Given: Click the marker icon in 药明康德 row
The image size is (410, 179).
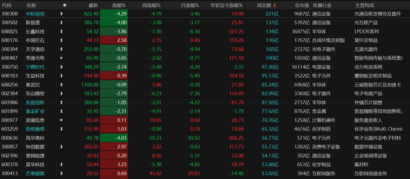Looking at the screenshot, I should (x=61, y=129).
